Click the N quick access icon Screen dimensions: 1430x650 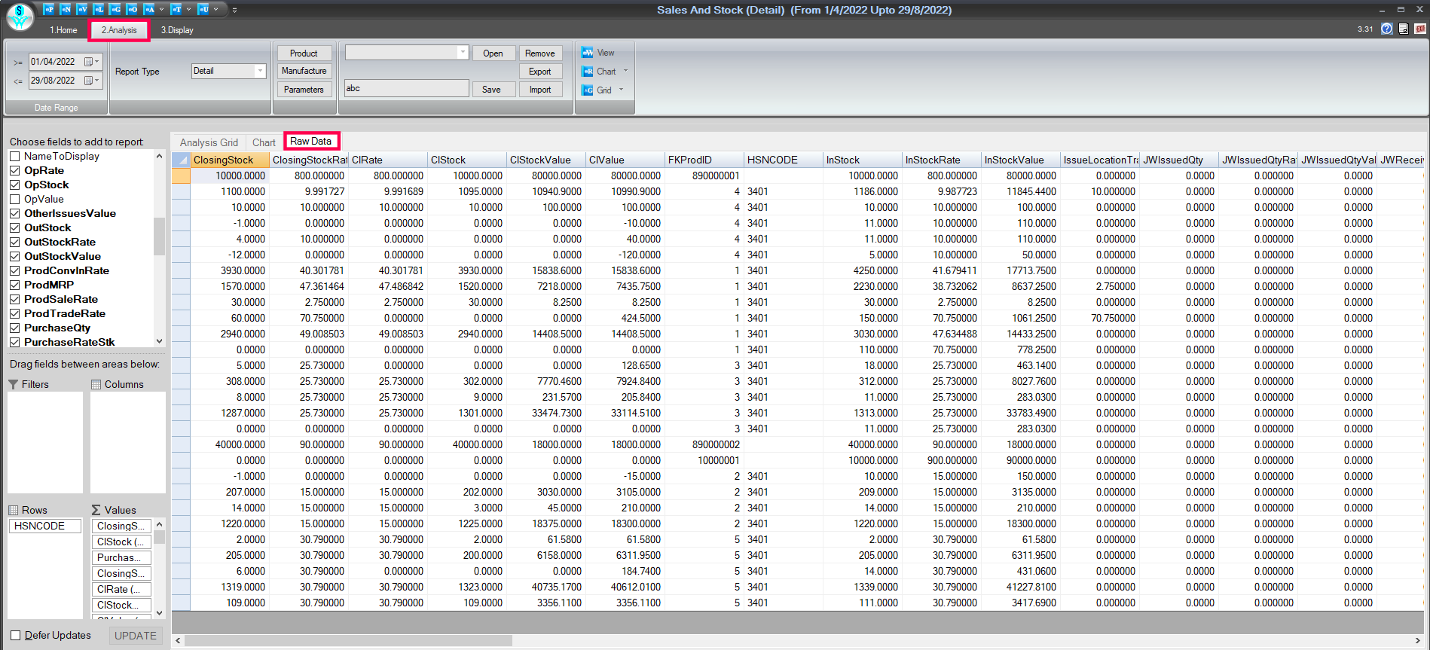(x=66, y=10)
